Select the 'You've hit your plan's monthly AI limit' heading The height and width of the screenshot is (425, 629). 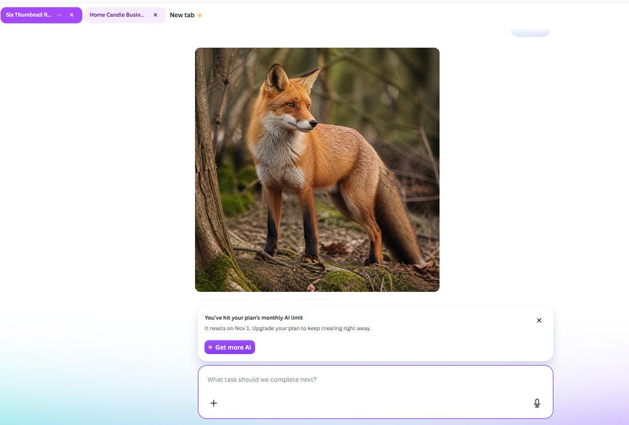coord(253,318)
